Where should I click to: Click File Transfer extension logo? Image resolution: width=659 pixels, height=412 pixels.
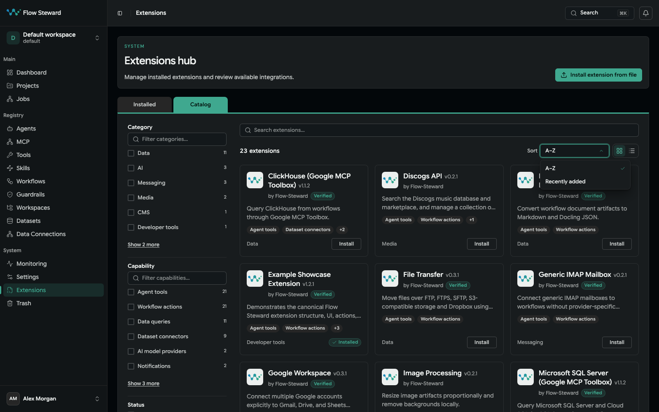(390, 279)
